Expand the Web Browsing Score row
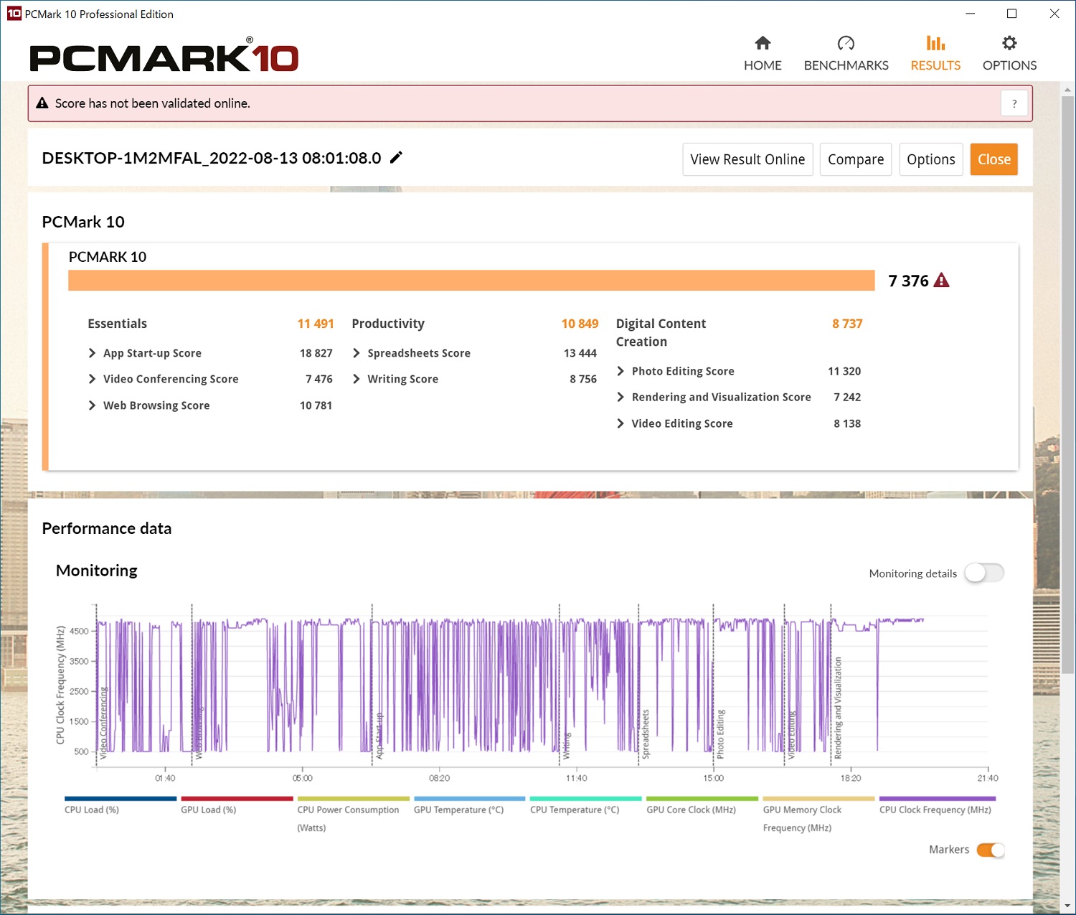1076x915 pixels. pos(92,405)
